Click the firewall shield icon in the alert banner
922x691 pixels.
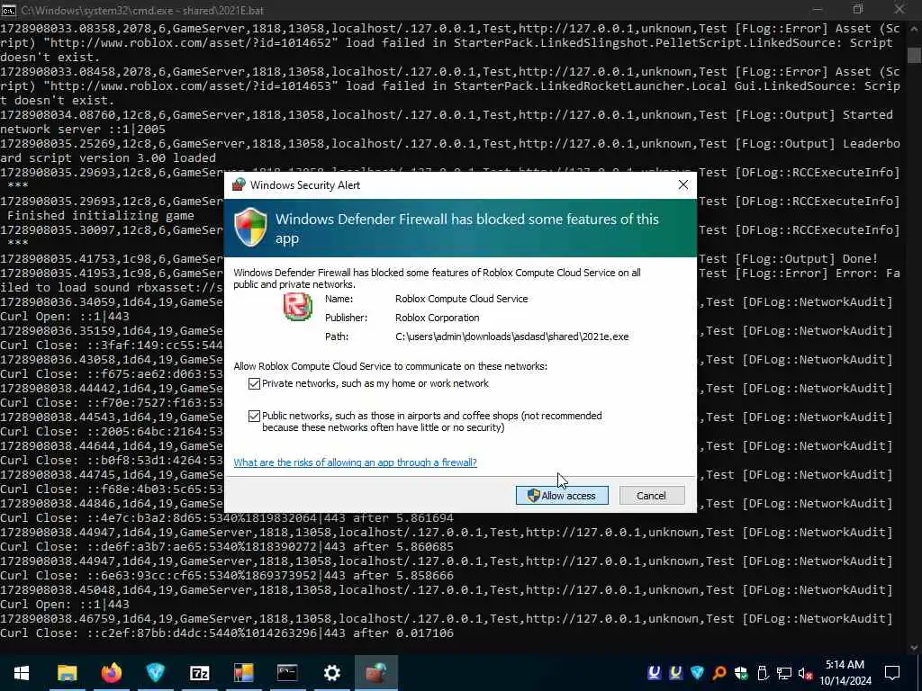[x=251, y=228]
